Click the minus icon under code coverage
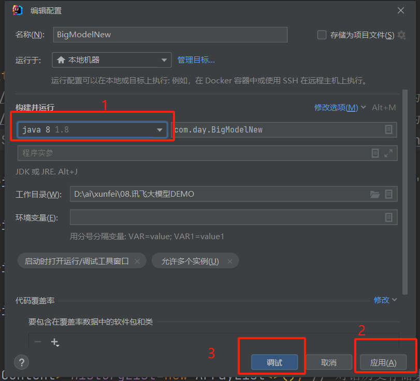This screenshot has width=420, height=381. (38, 342)
